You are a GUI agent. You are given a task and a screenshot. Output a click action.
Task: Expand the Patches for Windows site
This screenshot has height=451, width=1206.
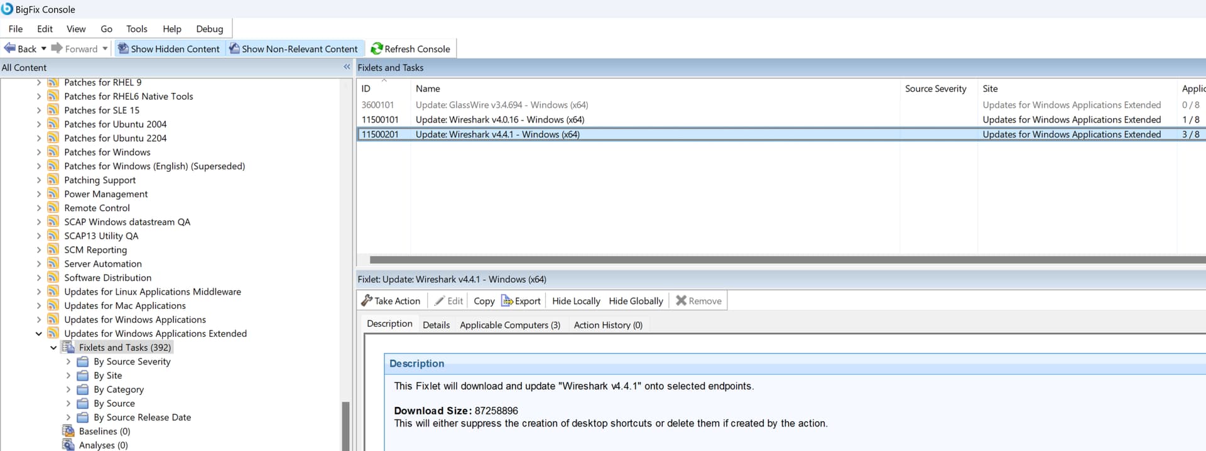tap(39, 152)
